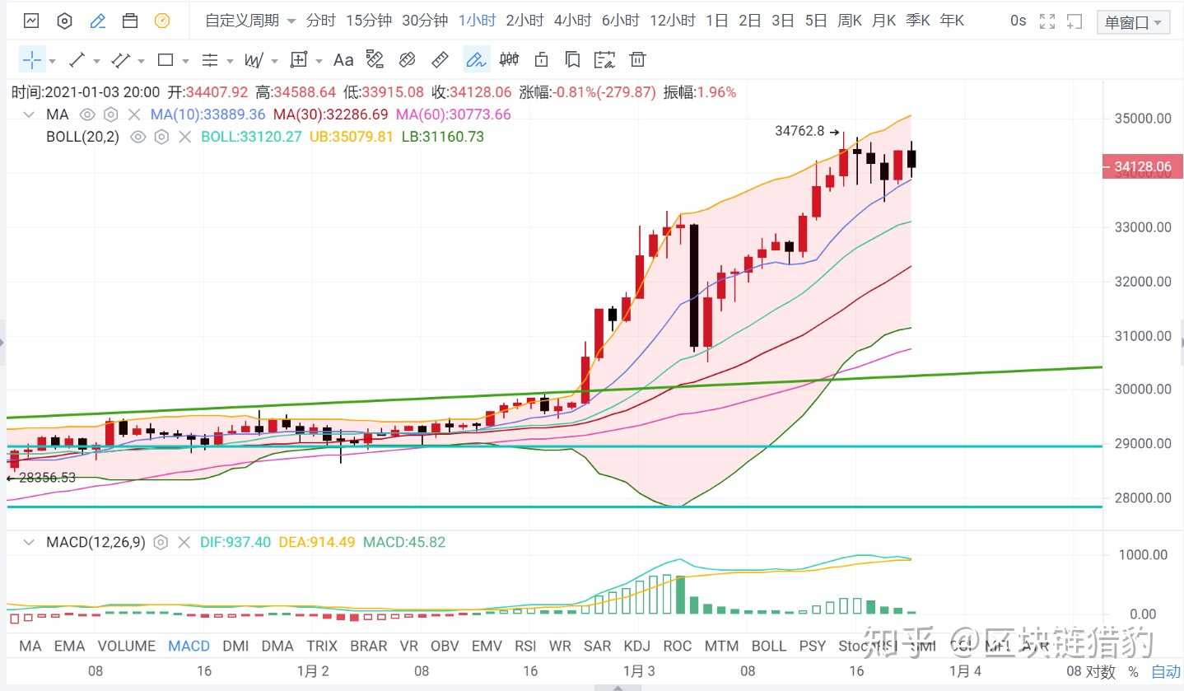Switch to 15分钟 timeframe

[369, 21]
